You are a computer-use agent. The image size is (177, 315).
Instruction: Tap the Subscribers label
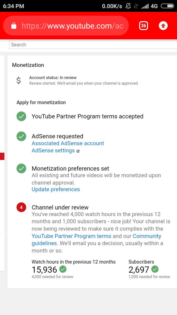point(141,262)
